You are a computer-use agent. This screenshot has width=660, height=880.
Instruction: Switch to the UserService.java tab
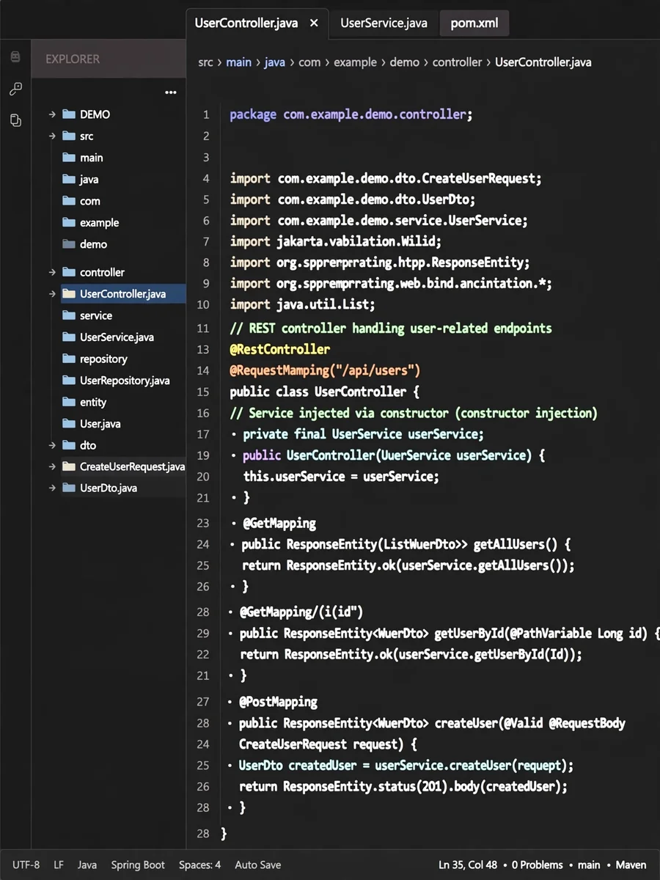[384, 23]
